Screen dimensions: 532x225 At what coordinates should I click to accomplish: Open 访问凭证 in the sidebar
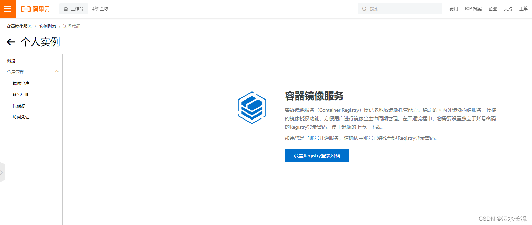[x=21, y=117]
